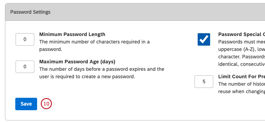Click the red circled 10 step marker

coord(46,104)
